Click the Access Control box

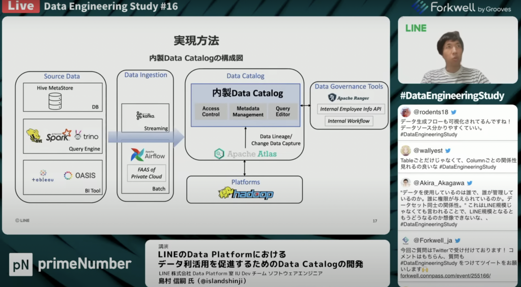coord(211,111)
